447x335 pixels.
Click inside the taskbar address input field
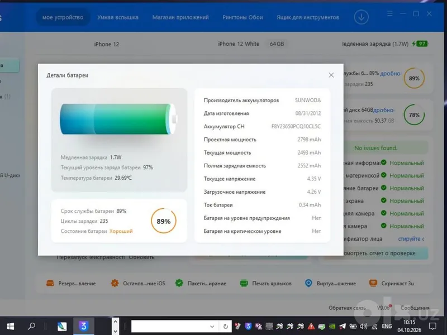point(170,327)
